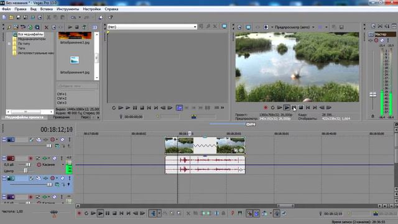398x224 pixels.
Task: Click the Undo arrow in main toolbar
Action: pyautogui.click(x=73, y=17)
